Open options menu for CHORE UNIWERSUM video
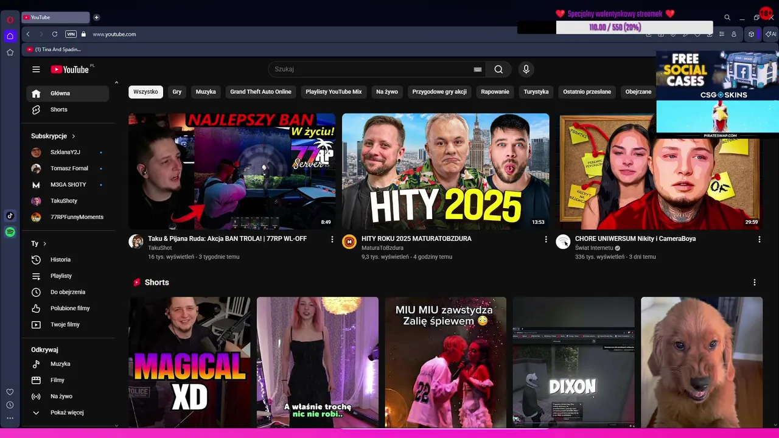 click(x=759, y=240)
